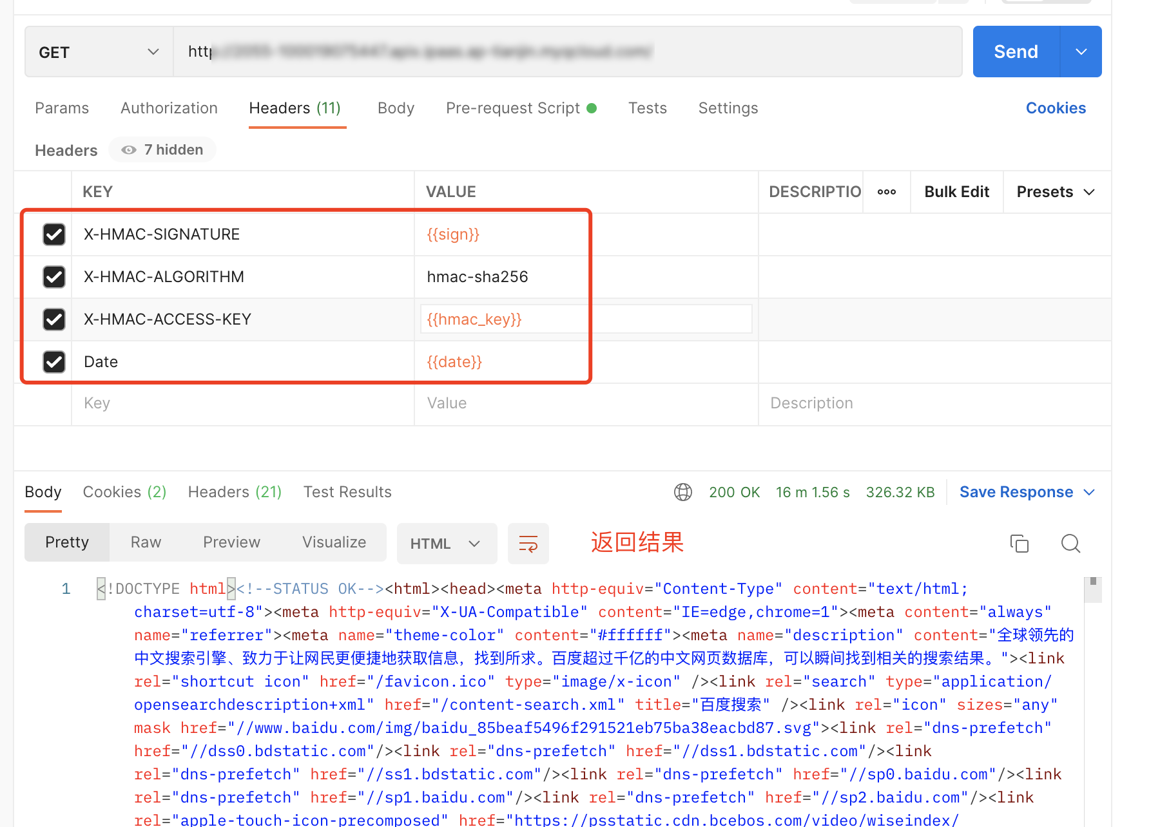Open the column options three-dots icon

(887, 192)
